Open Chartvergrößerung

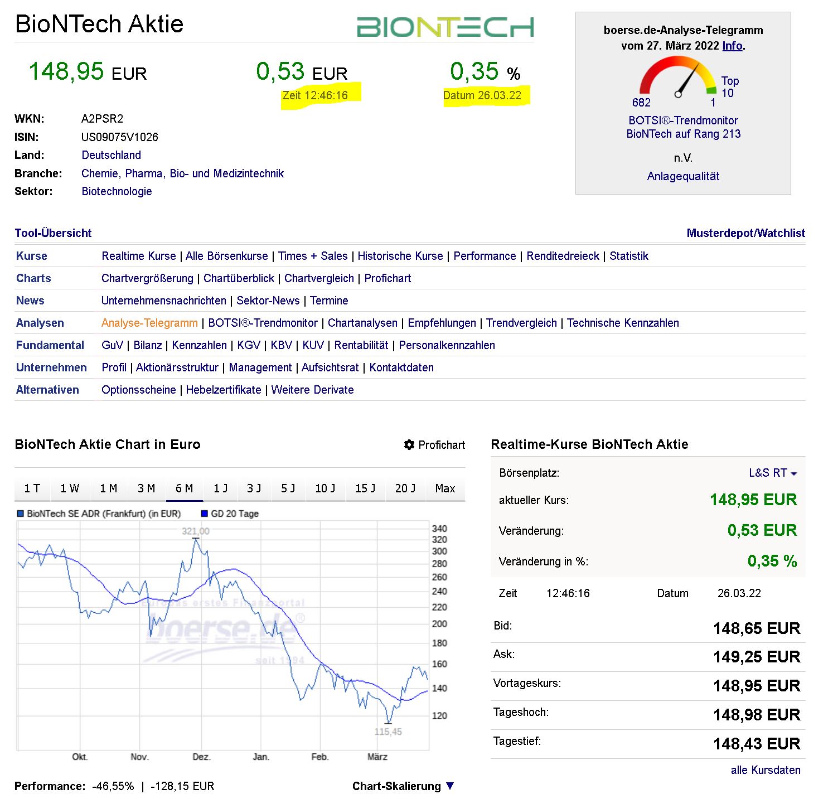point(147,278)
